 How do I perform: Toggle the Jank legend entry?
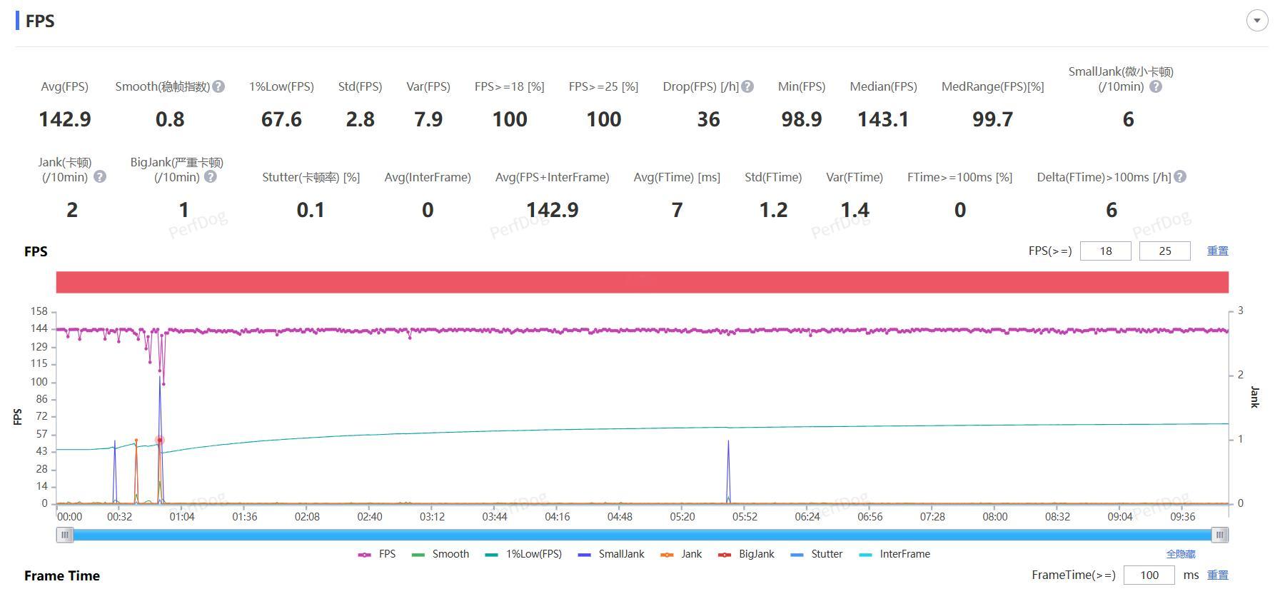click(x=681, y=554)
